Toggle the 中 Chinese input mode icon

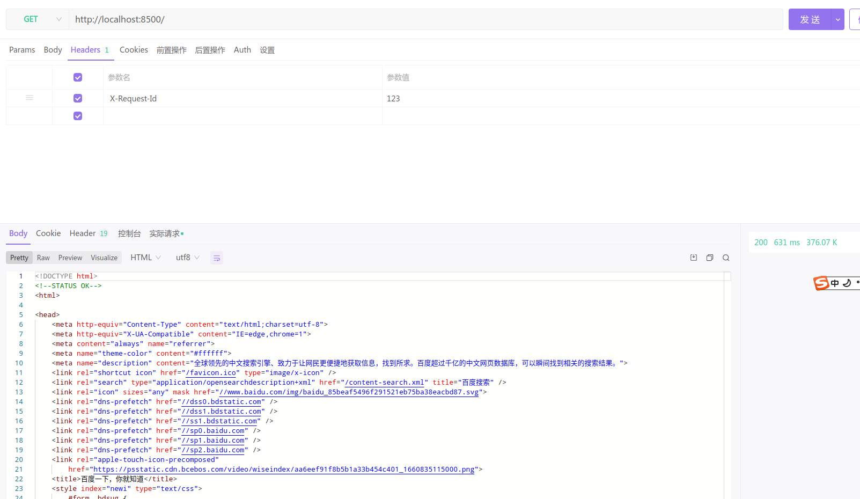(835, 283)
